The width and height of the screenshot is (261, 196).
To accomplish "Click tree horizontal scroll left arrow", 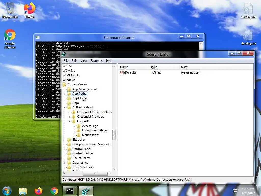I will 64,174.
